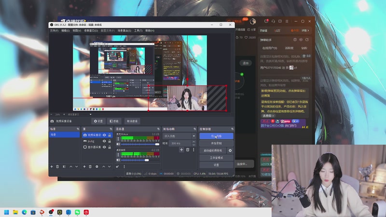Add a new scene with the plus icon
Viewport: 386px width, 217px height.
[52, 166]
